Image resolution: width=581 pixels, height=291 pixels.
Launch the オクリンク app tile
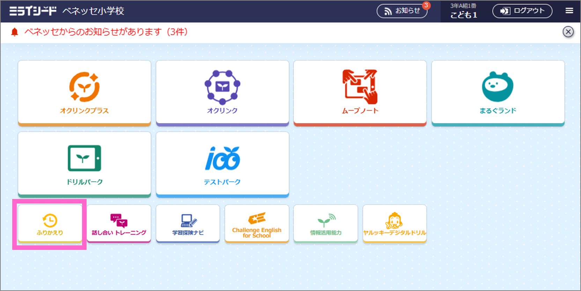(x=222, y=93)
